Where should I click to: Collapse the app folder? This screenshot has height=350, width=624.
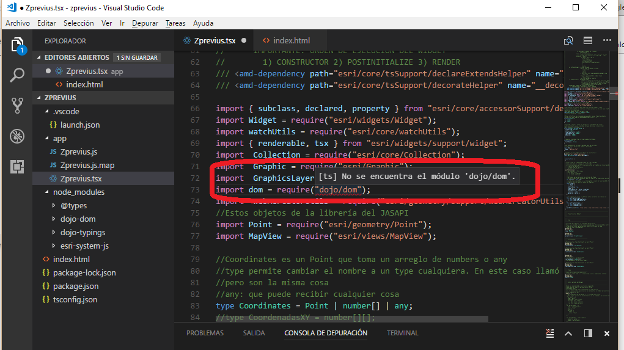47,139
